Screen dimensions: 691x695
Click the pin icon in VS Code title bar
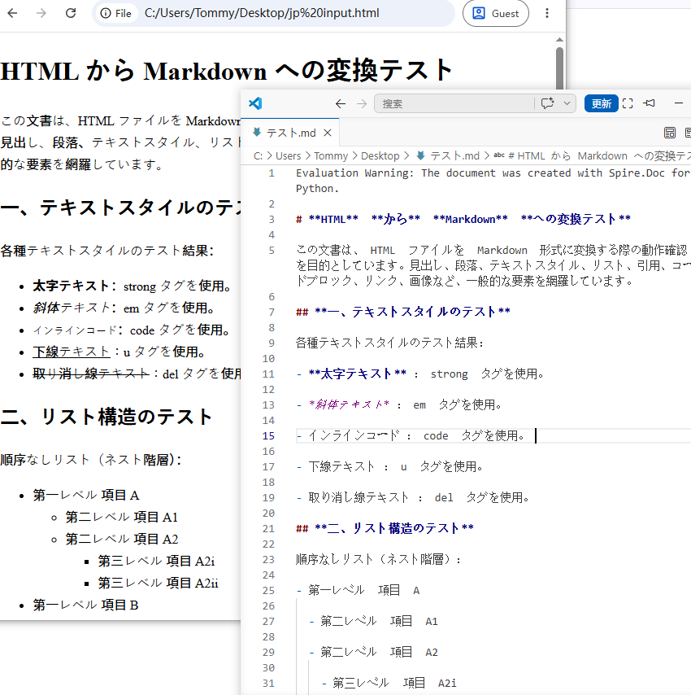point(650,103)
